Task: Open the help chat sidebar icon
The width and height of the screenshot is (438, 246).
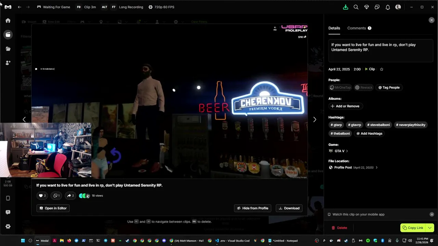Action: point(8,212)
